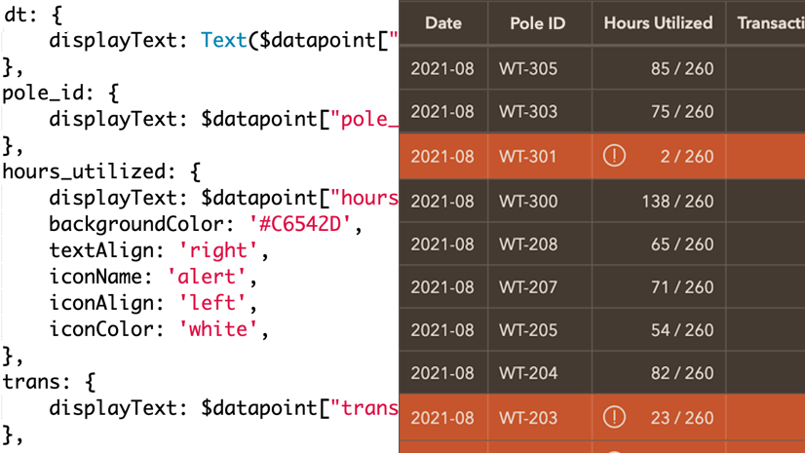Select the WT-300 pole ID cell
Viewport: 805px width, 453px height.
point(528,201)
